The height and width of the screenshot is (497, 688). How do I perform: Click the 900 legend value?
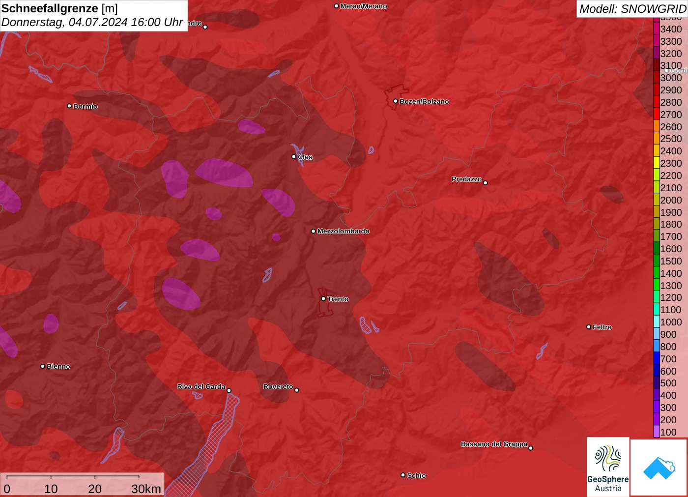click(668, 334)
